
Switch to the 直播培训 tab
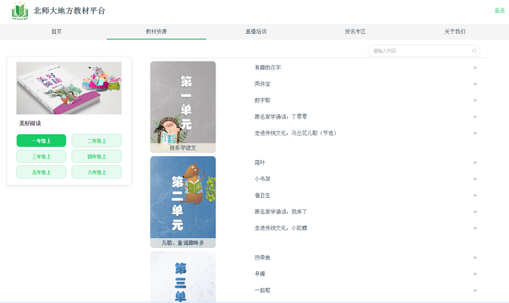(256, 32)
